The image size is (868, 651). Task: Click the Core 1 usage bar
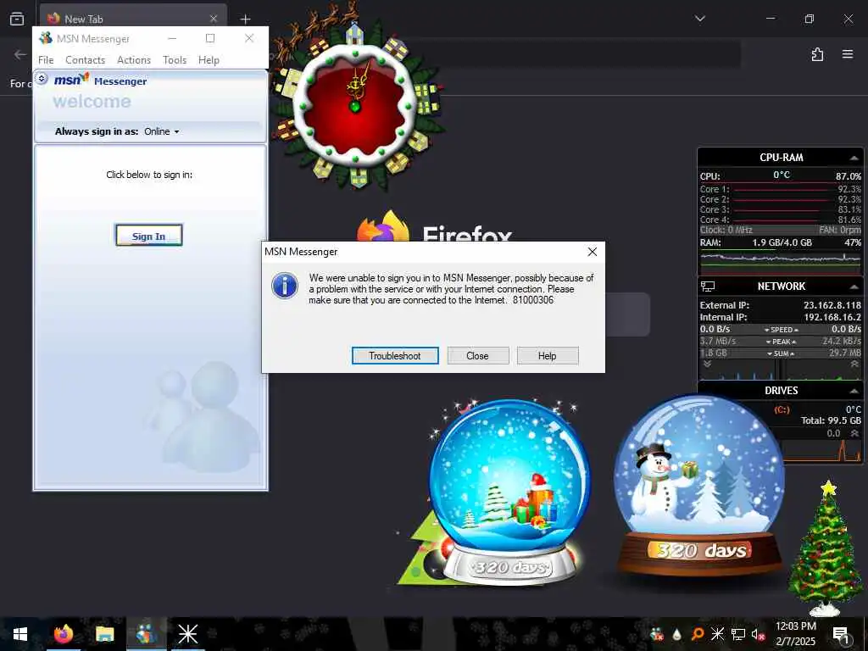point(784,191)
